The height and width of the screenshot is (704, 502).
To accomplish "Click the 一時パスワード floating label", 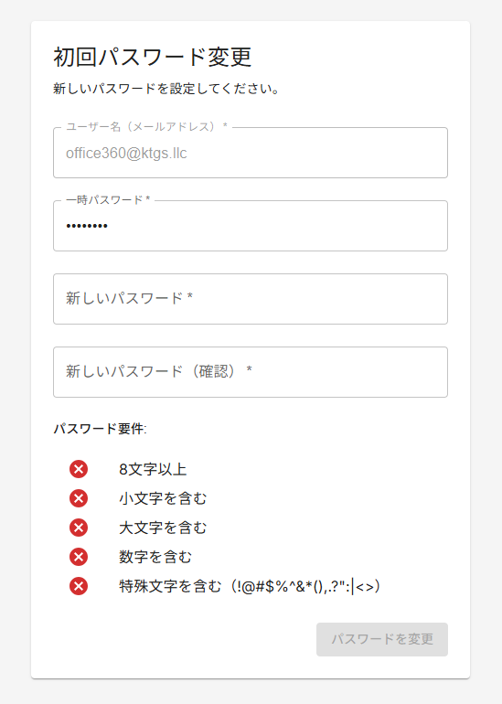I will (108, 200).
